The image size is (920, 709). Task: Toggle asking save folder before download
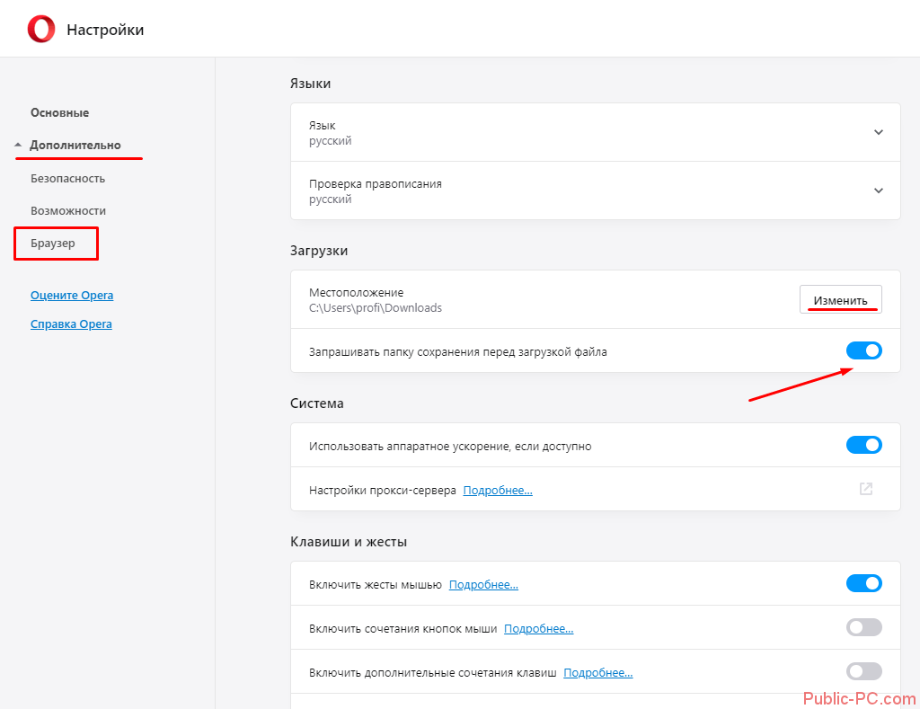(863, 351)
